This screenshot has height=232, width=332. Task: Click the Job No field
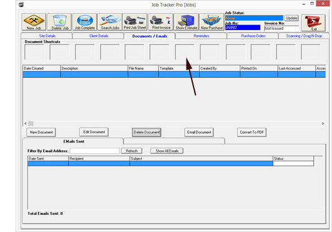click(243, 28)
